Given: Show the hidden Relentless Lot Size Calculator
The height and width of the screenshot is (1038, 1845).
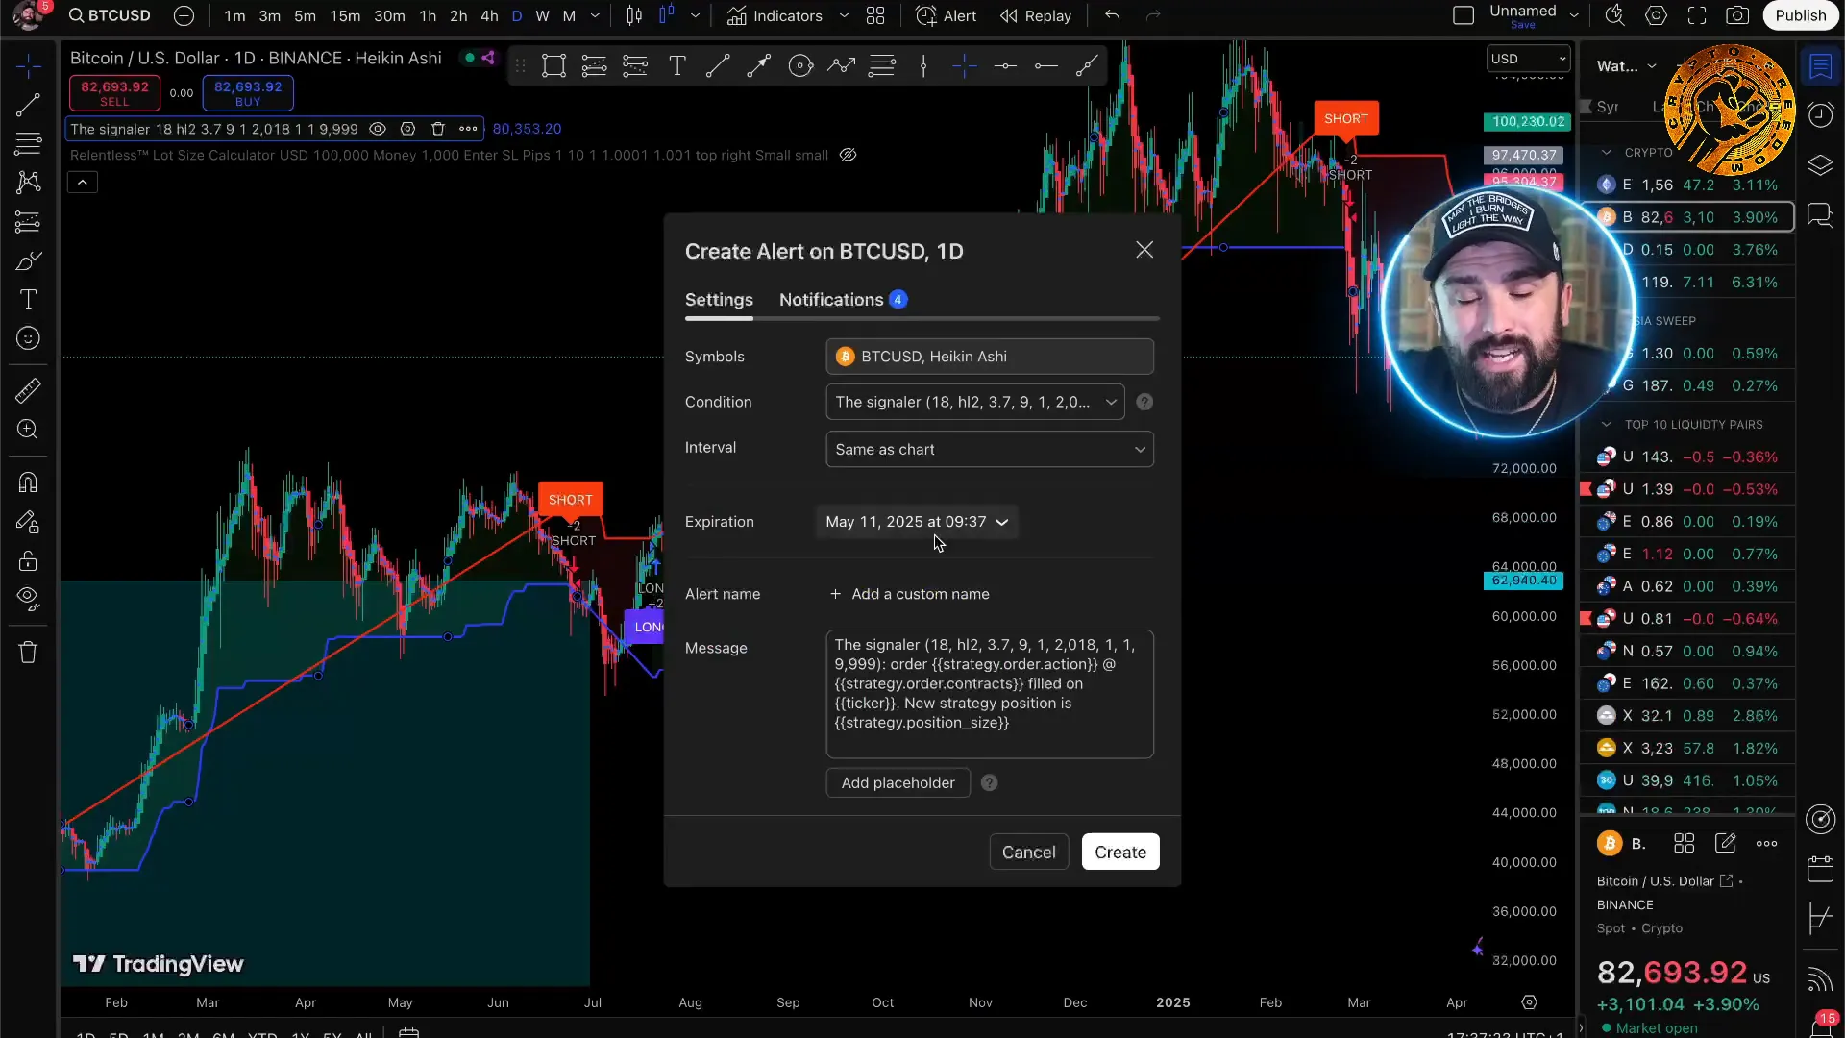Looking at the screenshot, I should 848,155.
